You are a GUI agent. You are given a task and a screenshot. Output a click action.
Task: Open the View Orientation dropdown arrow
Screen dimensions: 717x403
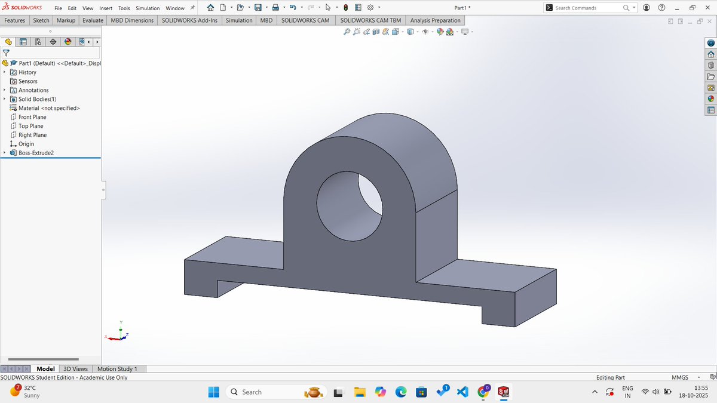pos(403,32)
